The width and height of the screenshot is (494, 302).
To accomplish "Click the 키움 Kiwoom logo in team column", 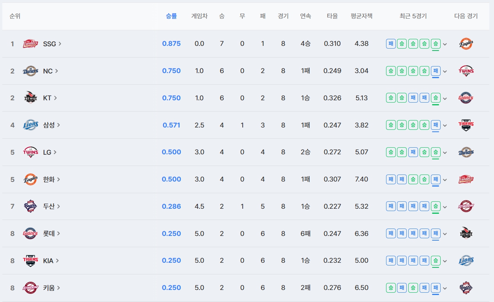I will click(x=30, y=288).
